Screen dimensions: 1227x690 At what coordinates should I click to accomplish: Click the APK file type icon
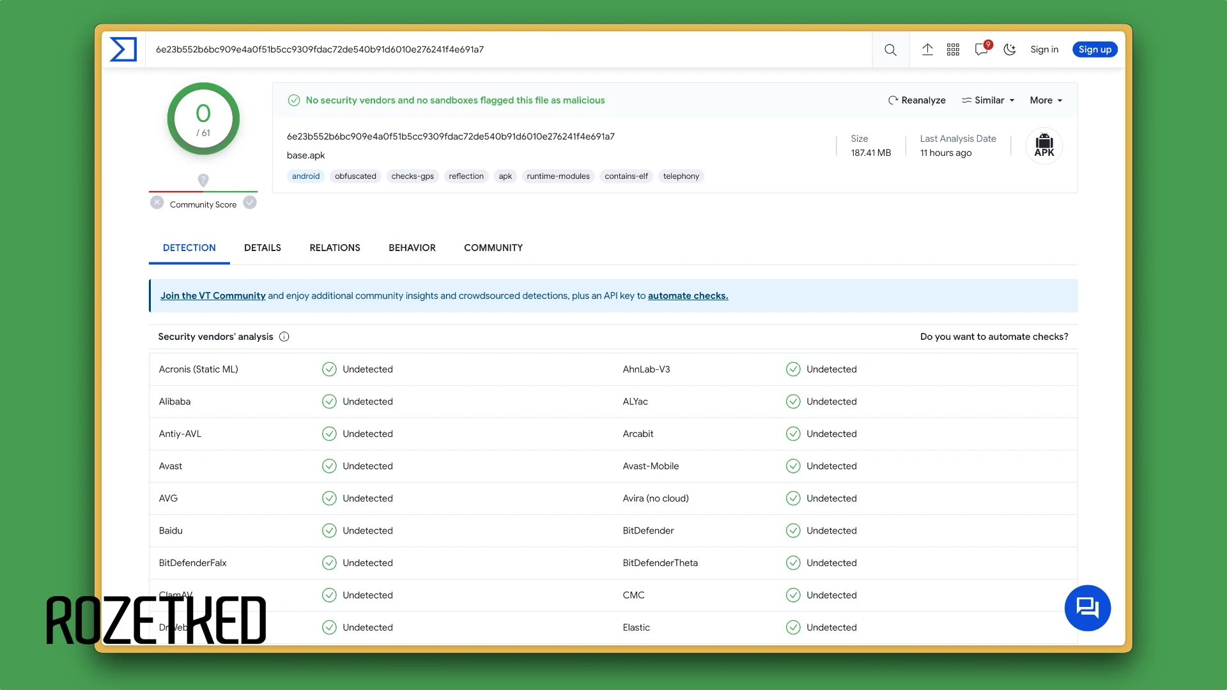(1044, 146)
